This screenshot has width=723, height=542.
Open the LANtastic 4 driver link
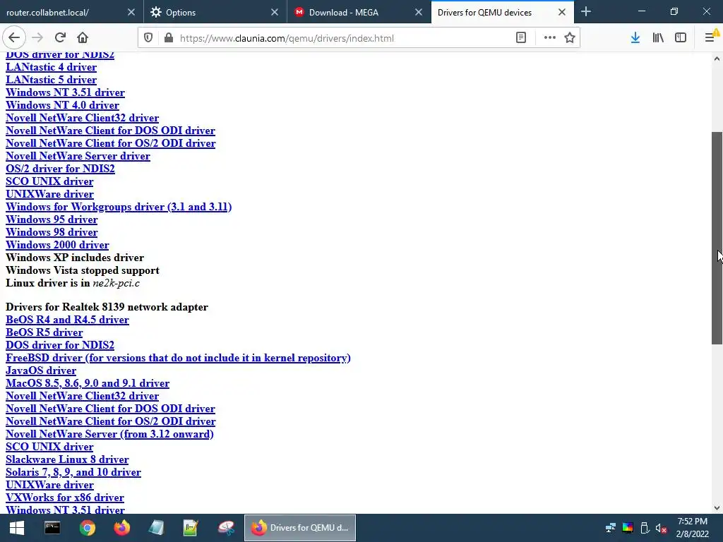pyautogui.click(x=51, y=67)
